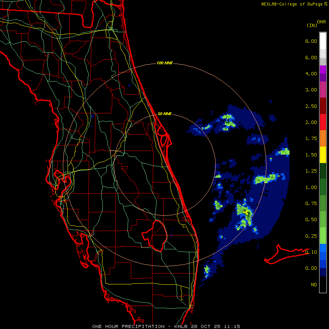The height and width of the screenshot is (329, 329).
Task: Click the ND legend label
Action: tap(314, 285)
